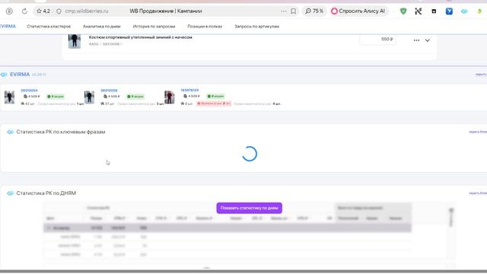Edit the 550 ₽ bid field
This screenshot has height=274, width=487.
pos(377,40)
